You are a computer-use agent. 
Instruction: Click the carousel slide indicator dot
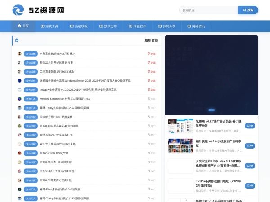[x=211, y=110]
